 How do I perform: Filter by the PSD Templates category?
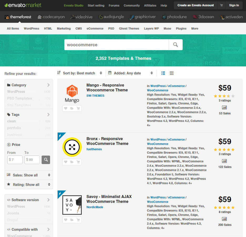pyautogui.click(x=19, y=98)
